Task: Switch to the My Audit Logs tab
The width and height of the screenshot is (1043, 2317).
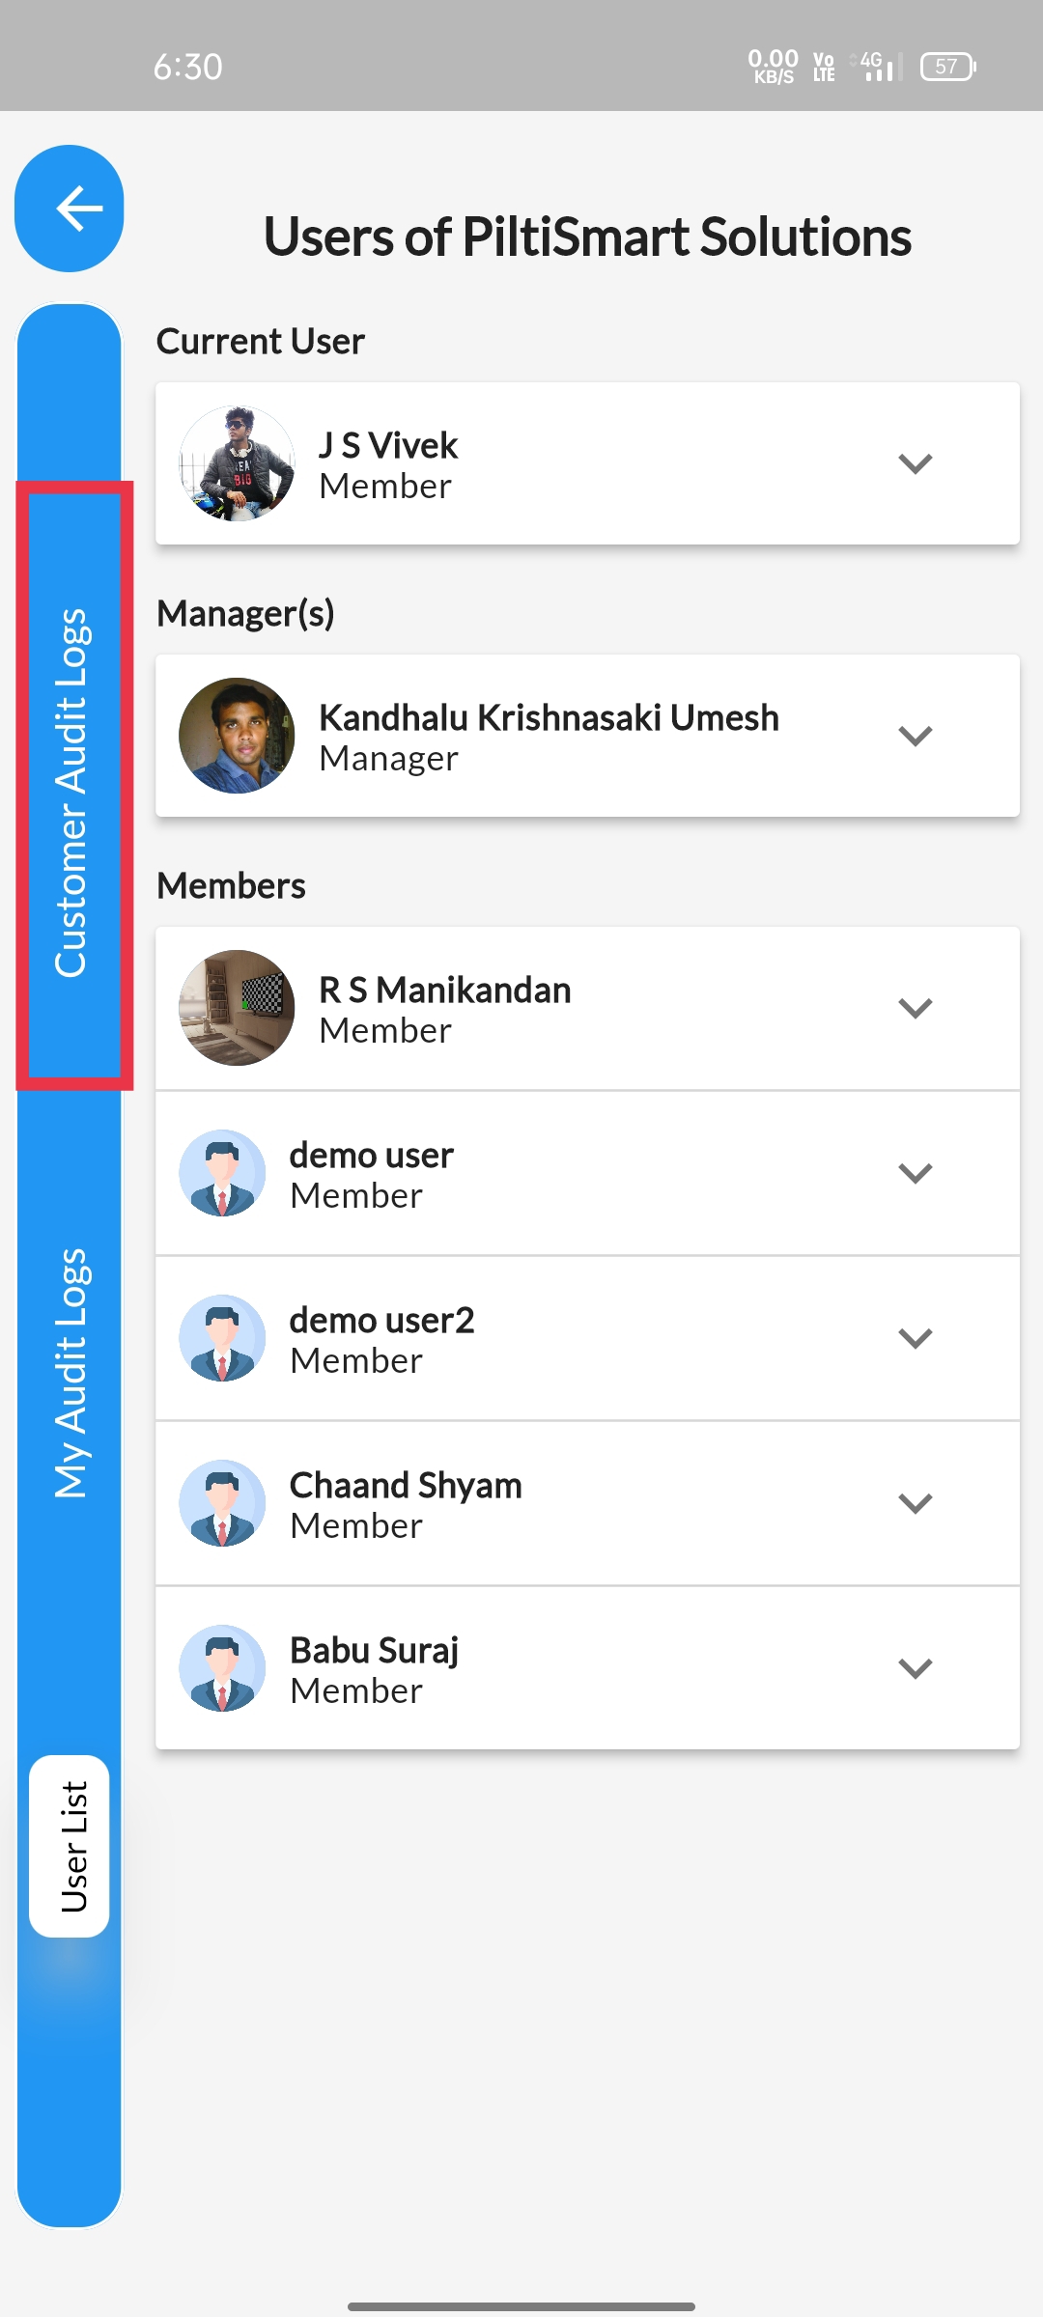Action: [71, 1373]
